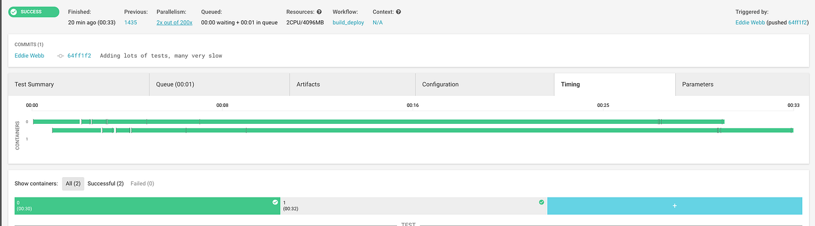The height and width of the screenshot is (226, 815).
Task: Filter to Failed (0) containers
Action: 142,184
